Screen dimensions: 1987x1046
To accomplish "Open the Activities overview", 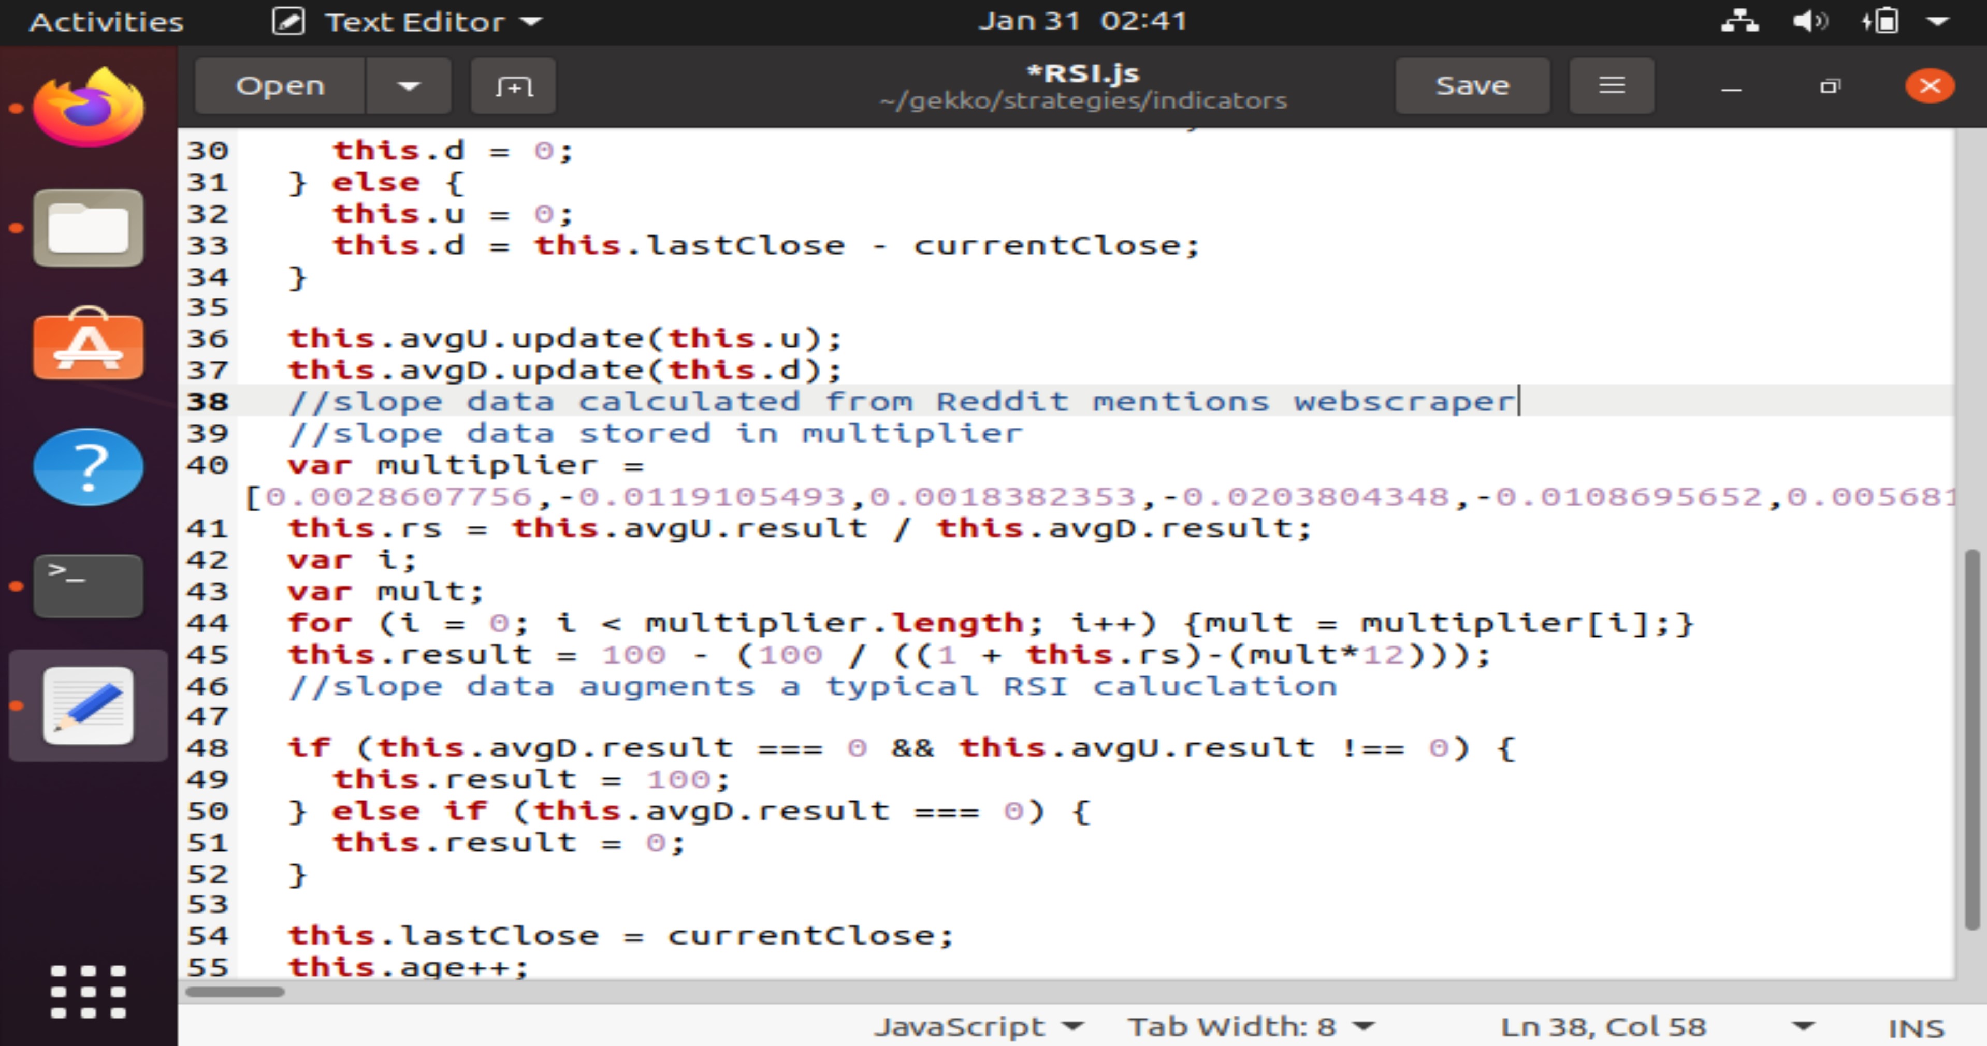I will [x=107, y=22].
